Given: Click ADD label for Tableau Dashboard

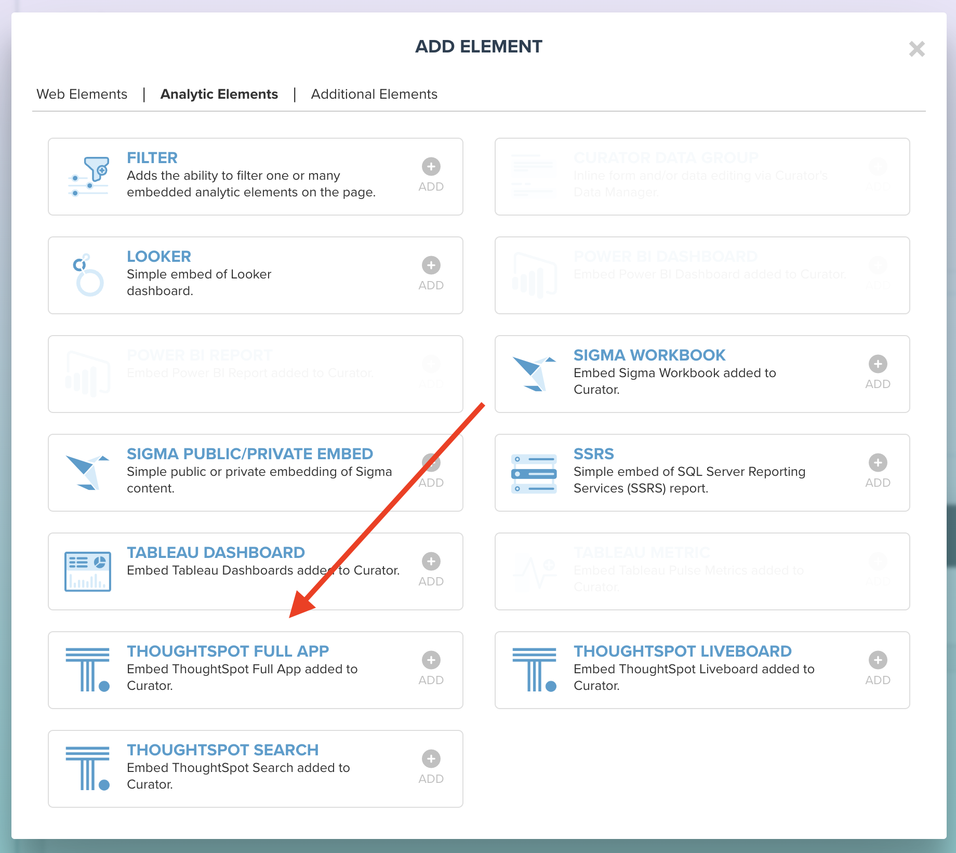Looking at the screenshot, I should coord(431,581).
